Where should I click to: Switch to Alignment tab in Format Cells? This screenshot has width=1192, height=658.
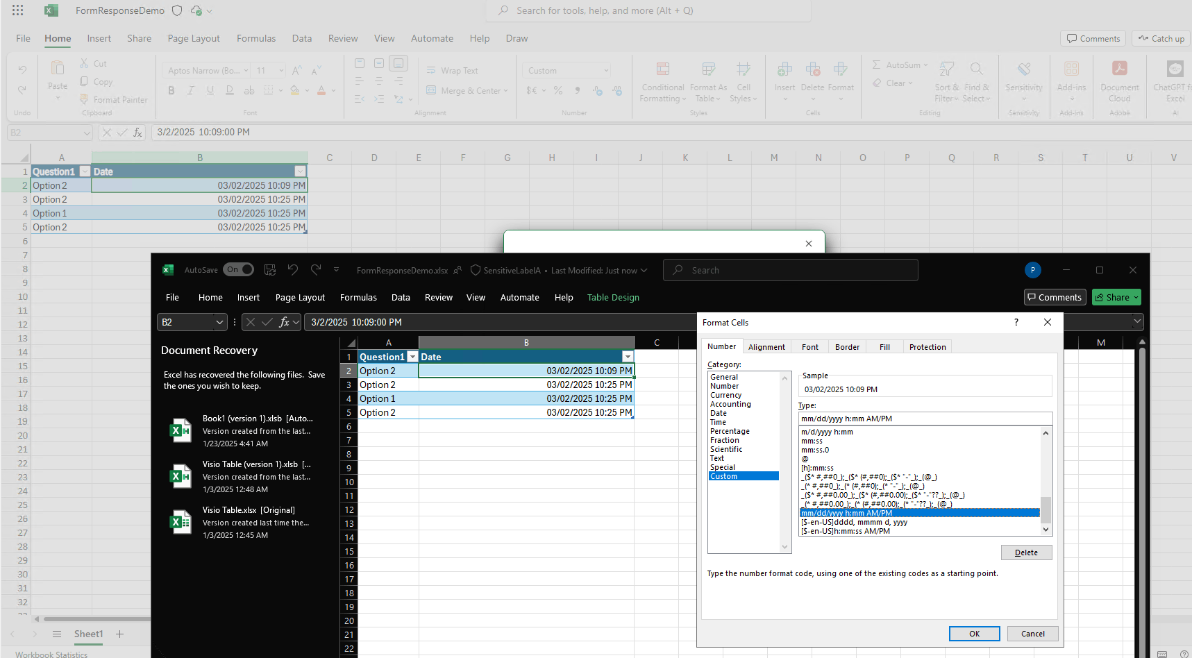coord(766,347)
